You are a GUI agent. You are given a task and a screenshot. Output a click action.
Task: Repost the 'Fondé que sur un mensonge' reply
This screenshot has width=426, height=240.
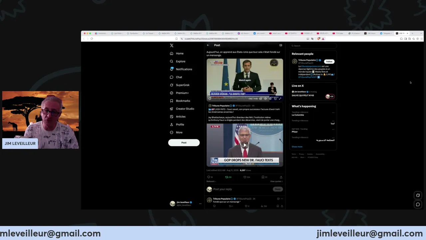[x=230, y=206]
